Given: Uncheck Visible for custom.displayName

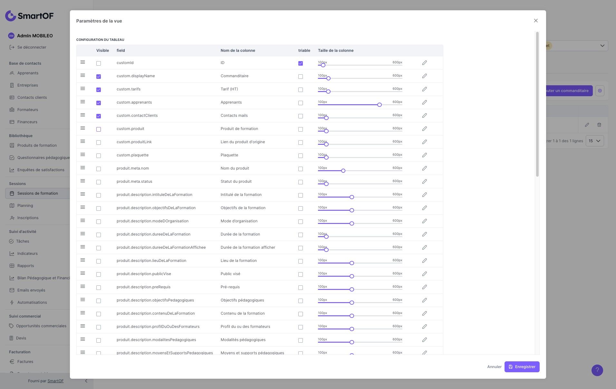Looking at the screenshot, I should [99, 77].
